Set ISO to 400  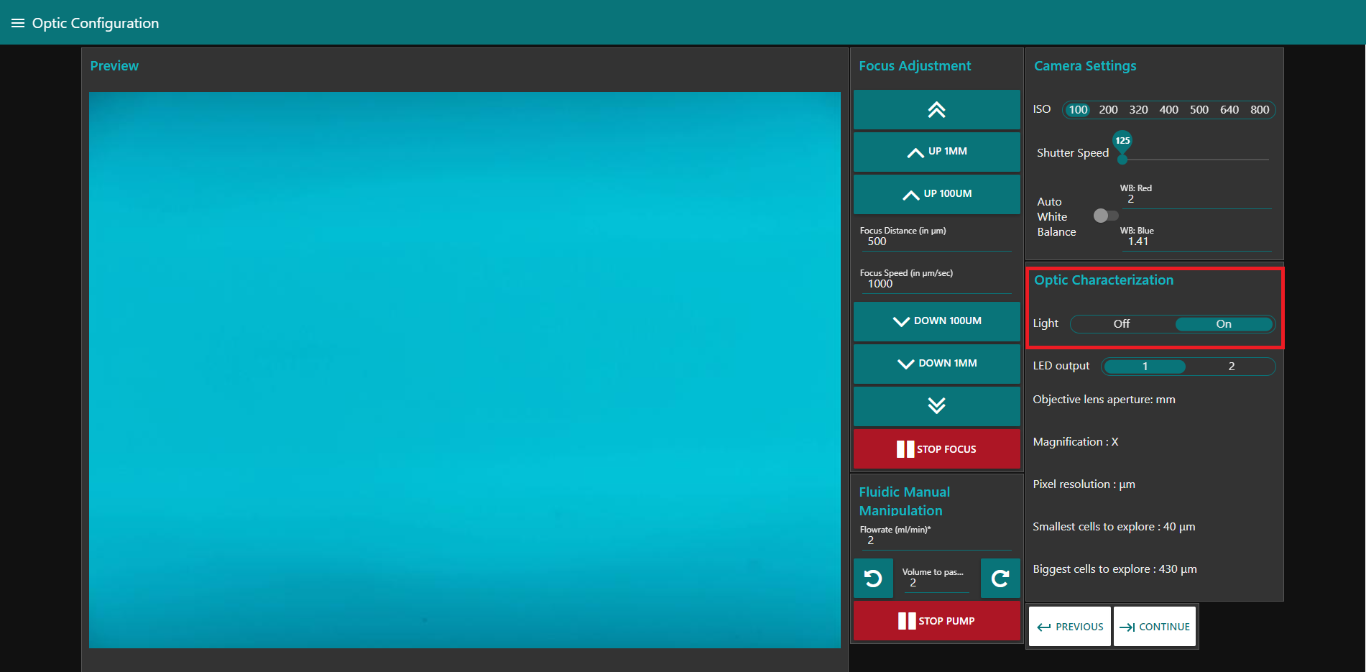[1168, 110]
